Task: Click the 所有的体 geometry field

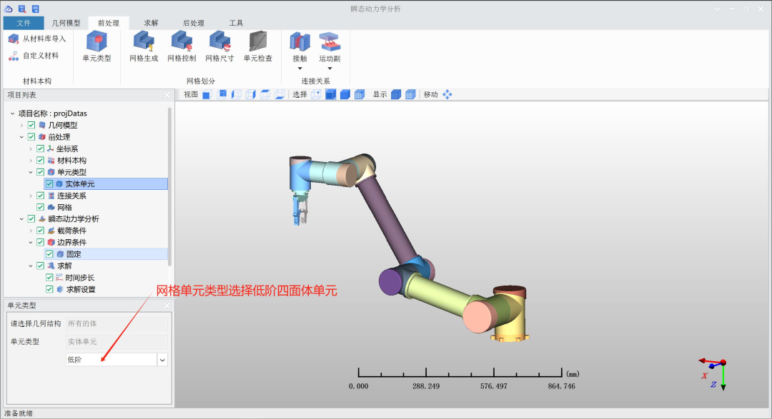Action: (x=117, y=323)
